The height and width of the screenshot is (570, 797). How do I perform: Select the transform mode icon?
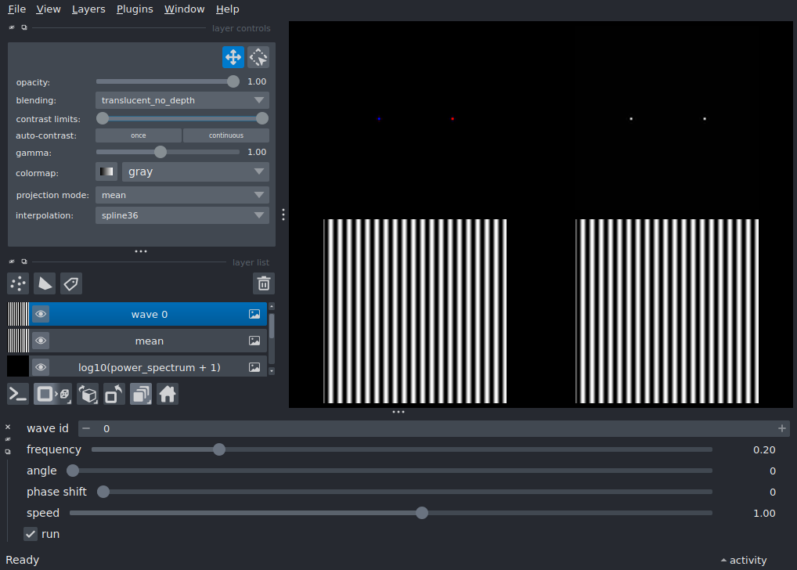pyautogui.click(x=258, y=57)
